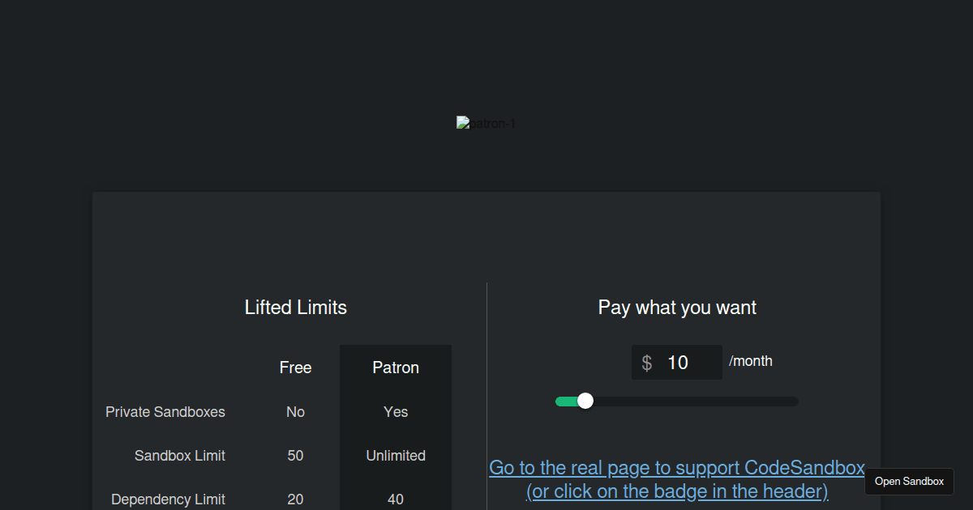Screen dimensions: 973x510
Task: Click the dollar sign in the amount field
Action: [x=646, y=363]
